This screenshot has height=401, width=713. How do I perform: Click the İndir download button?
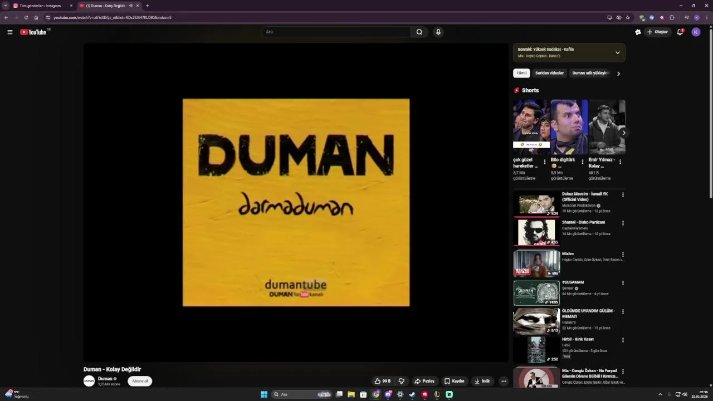(x=482, y=381)
